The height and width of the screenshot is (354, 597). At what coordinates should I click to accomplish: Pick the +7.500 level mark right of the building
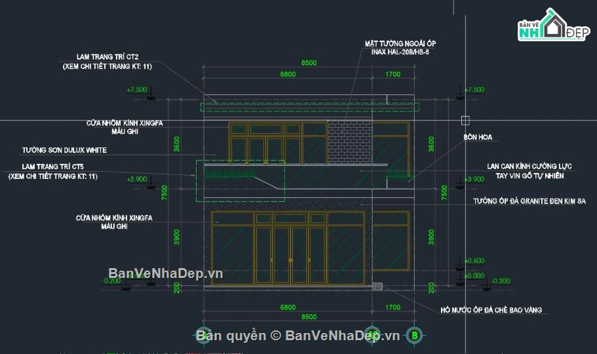[474, 90]
